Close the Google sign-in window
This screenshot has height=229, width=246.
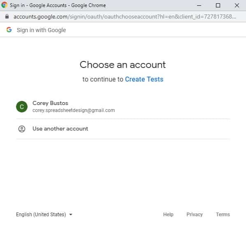(x=237, y=5)
